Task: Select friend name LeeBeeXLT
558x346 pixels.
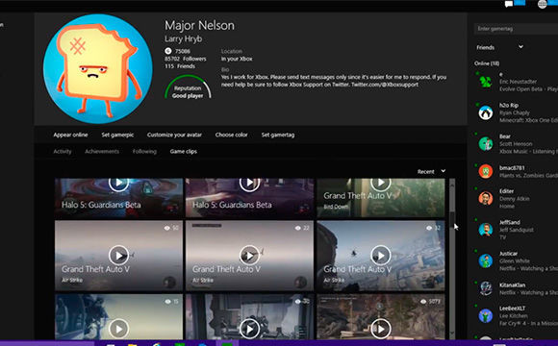Action: click(x=512, y=309)
